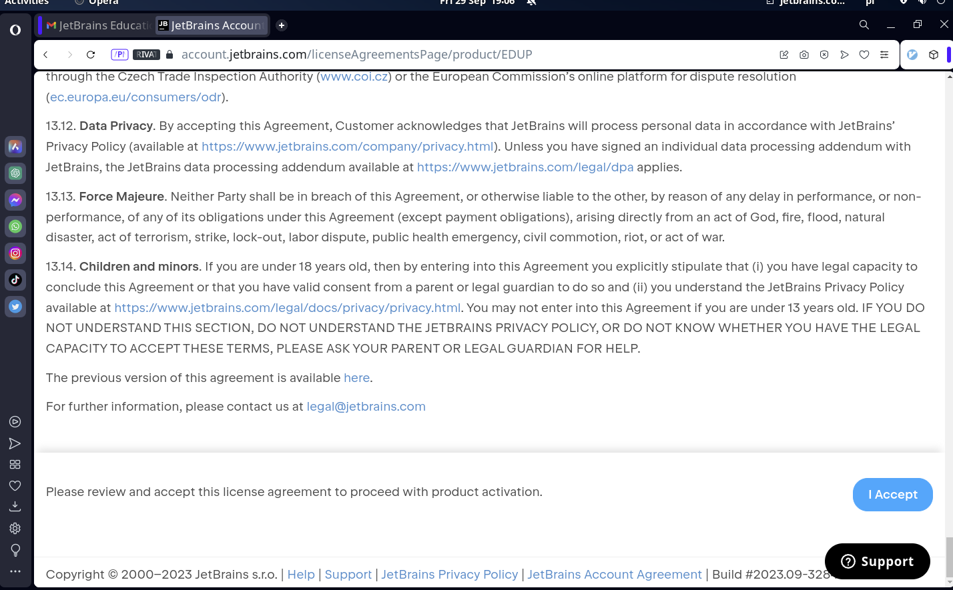Image resolution: width=953 pixels, height=590 pixels.
Task: Open TikTok in sidebar
Action: pos(15,280)
